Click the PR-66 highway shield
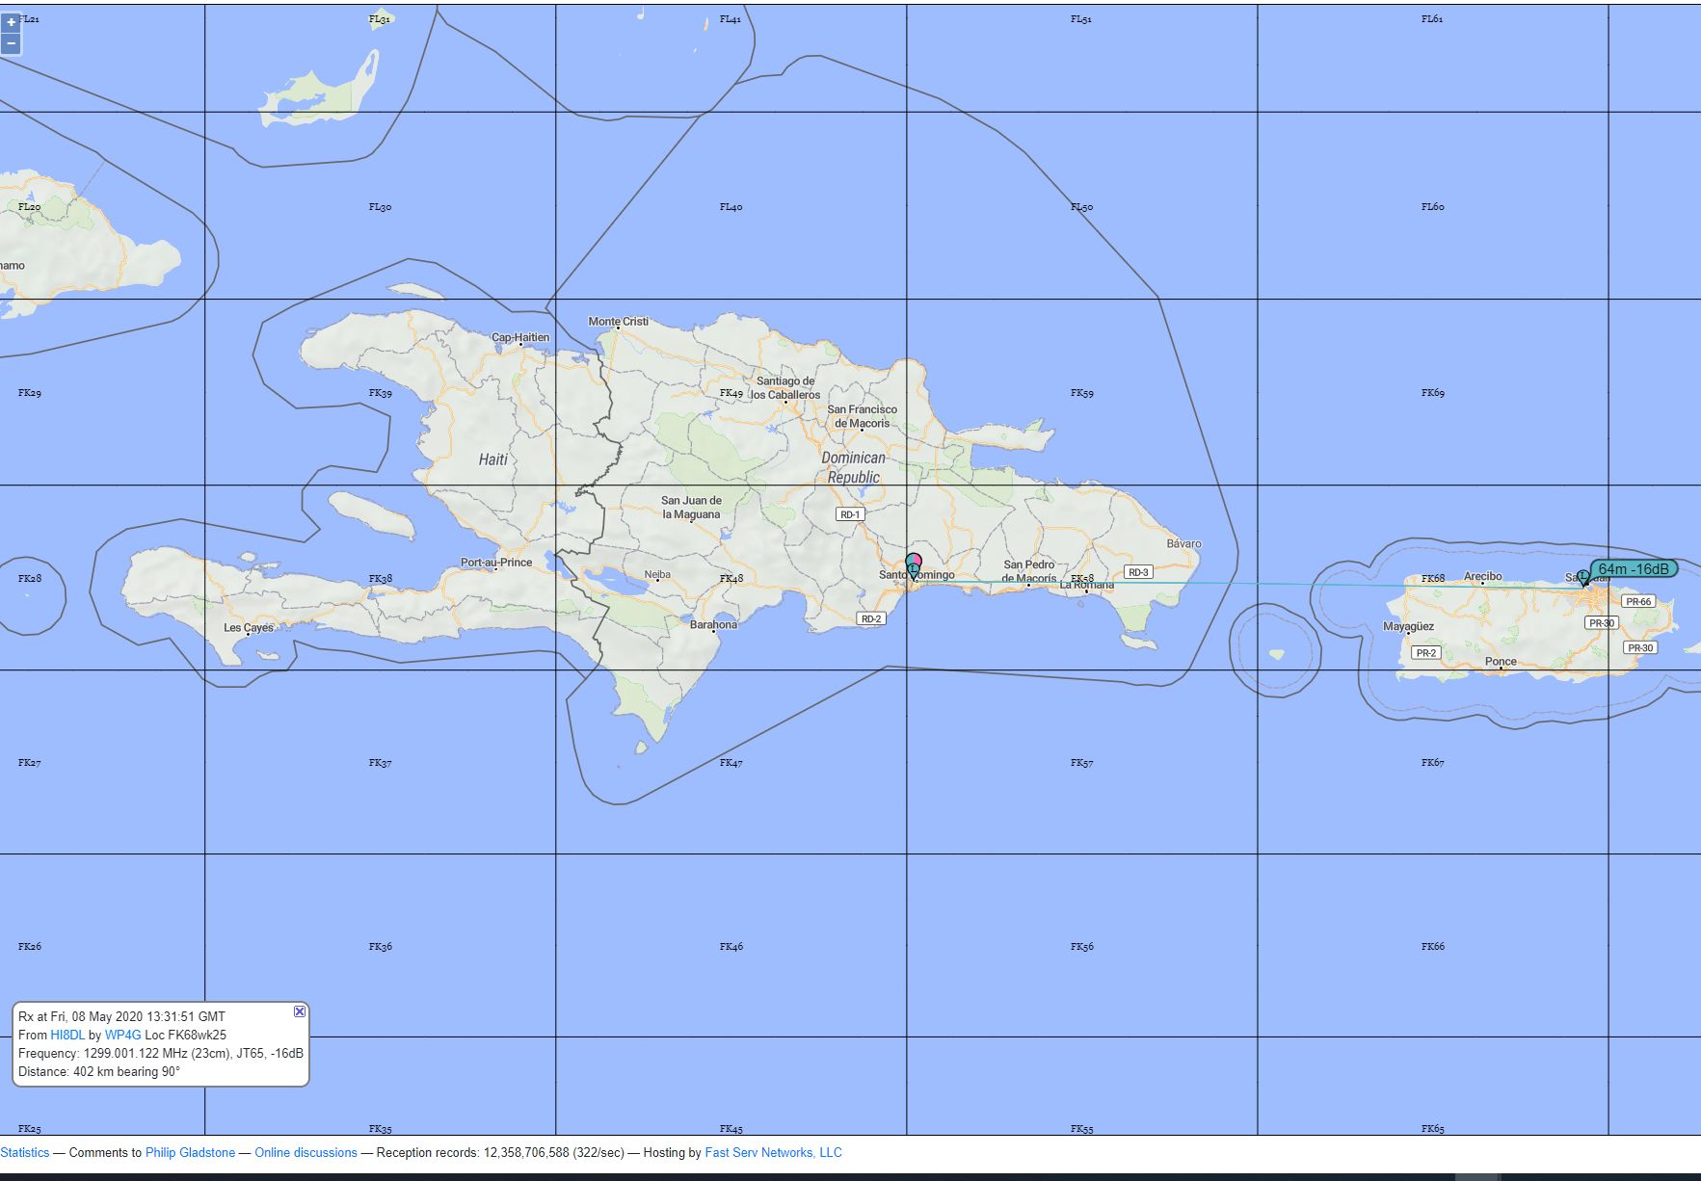 coord(1637,601)
